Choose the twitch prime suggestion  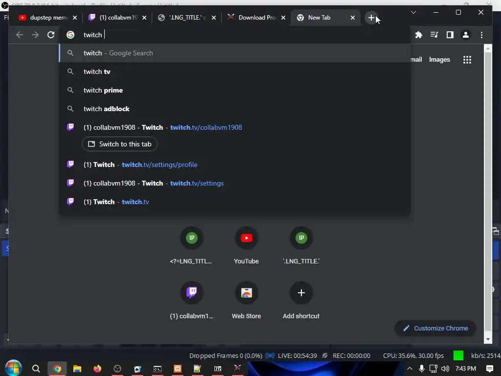235,90
